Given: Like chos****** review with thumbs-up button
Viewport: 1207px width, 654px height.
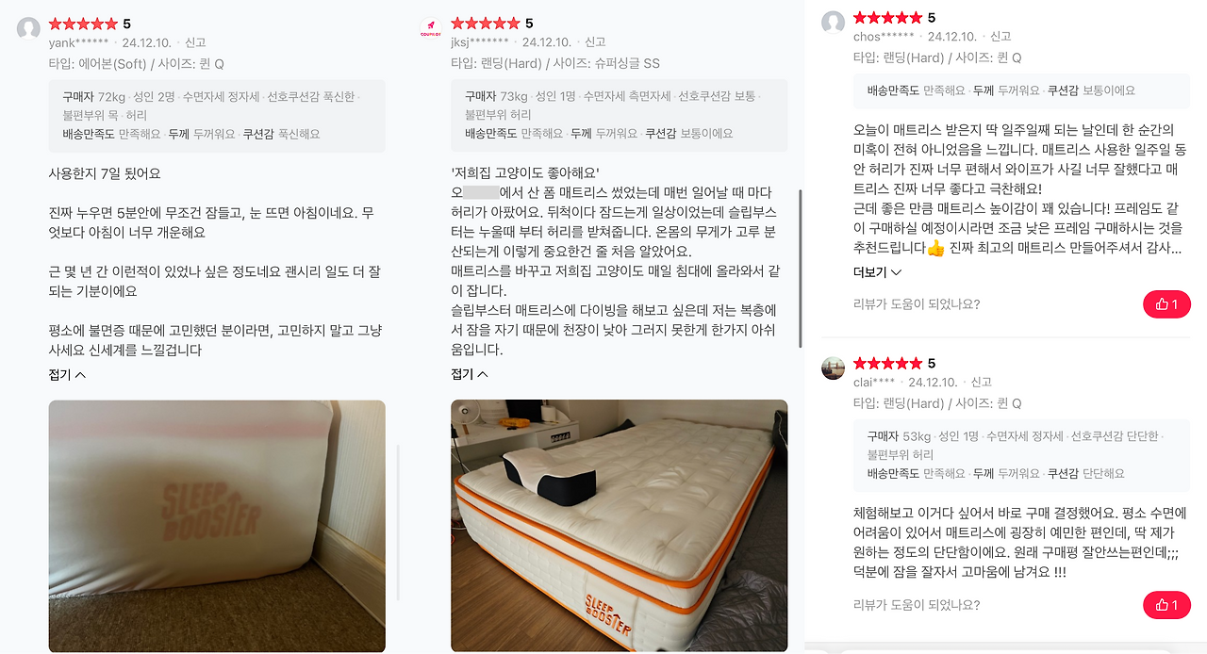Looking at the screenshot, I should pos(1166,304).
